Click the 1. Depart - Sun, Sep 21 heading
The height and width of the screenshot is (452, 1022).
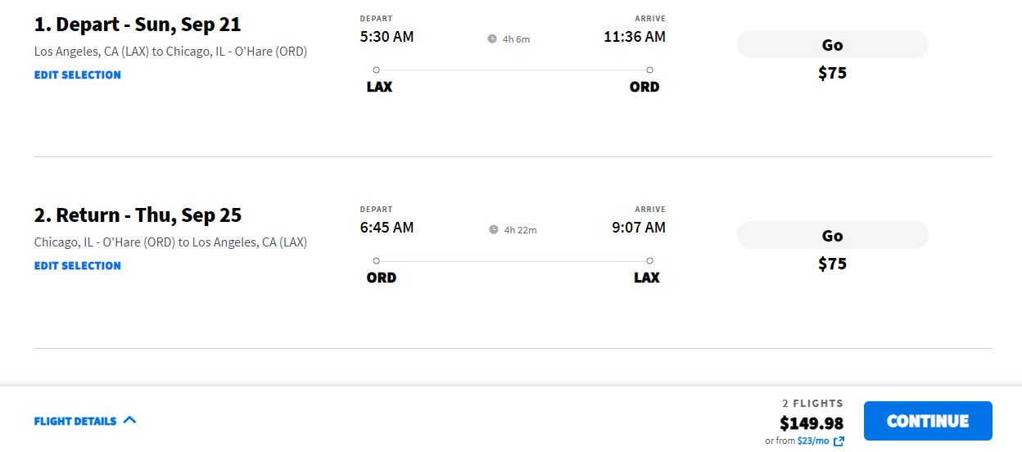pyautogui.click(x=138, y=25)
